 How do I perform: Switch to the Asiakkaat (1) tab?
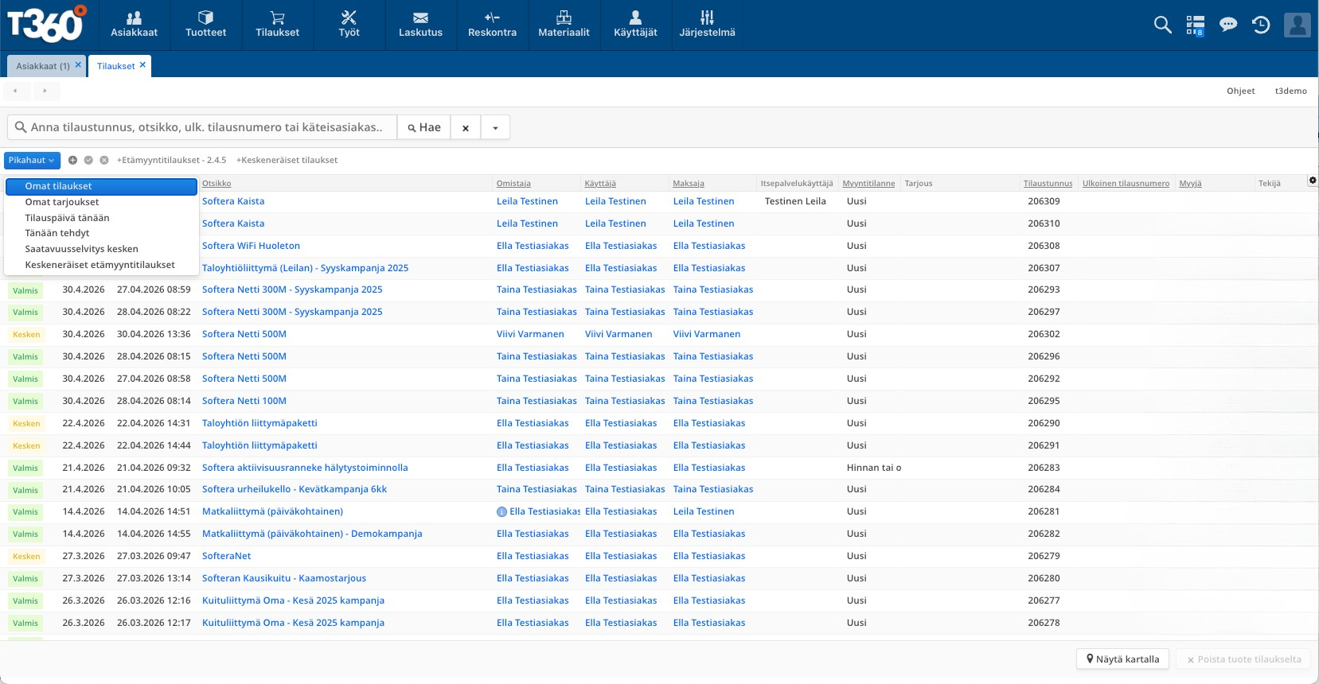tap(43, 66)
